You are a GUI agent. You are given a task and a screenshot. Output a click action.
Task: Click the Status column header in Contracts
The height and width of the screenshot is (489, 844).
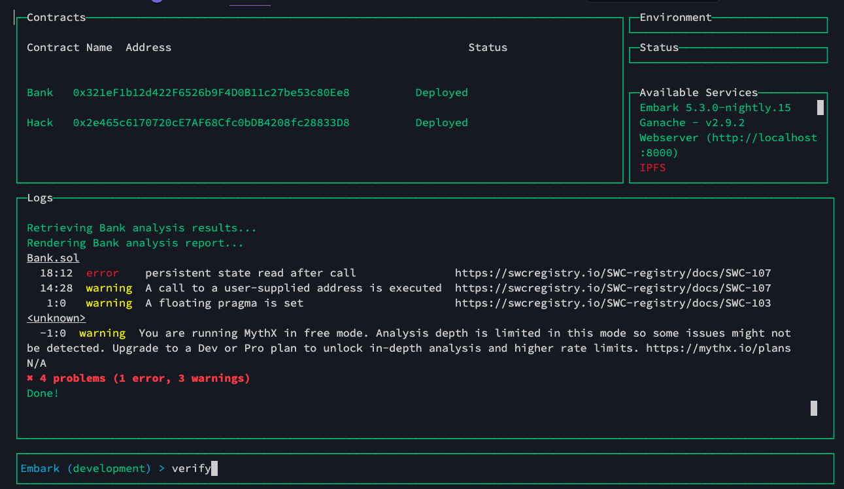click(x=488, y=47)
